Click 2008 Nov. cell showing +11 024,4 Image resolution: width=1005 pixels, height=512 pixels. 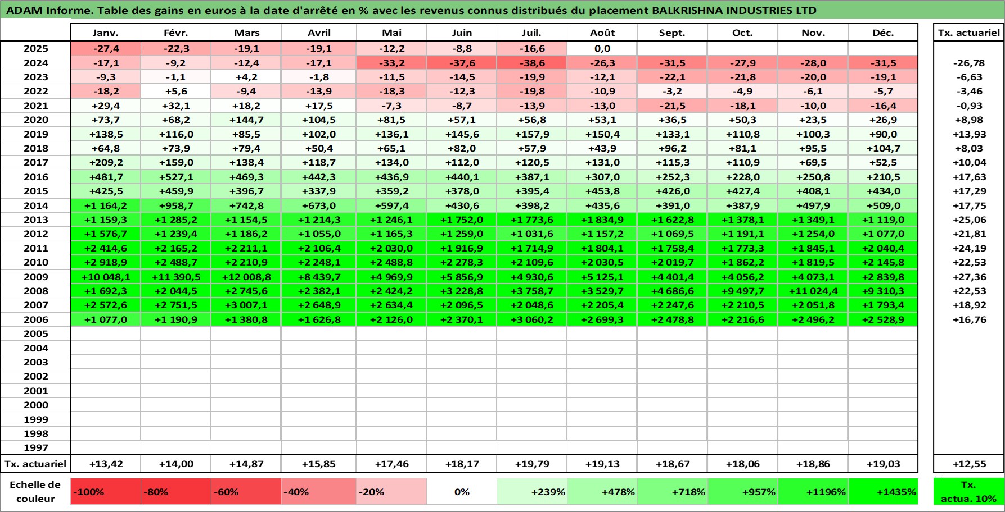pyautogui.click(x=813, y=291)
